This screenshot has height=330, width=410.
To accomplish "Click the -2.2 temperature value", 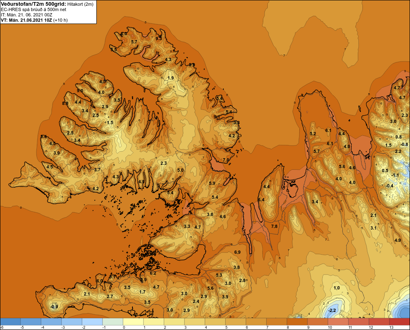I will point(332,310).
